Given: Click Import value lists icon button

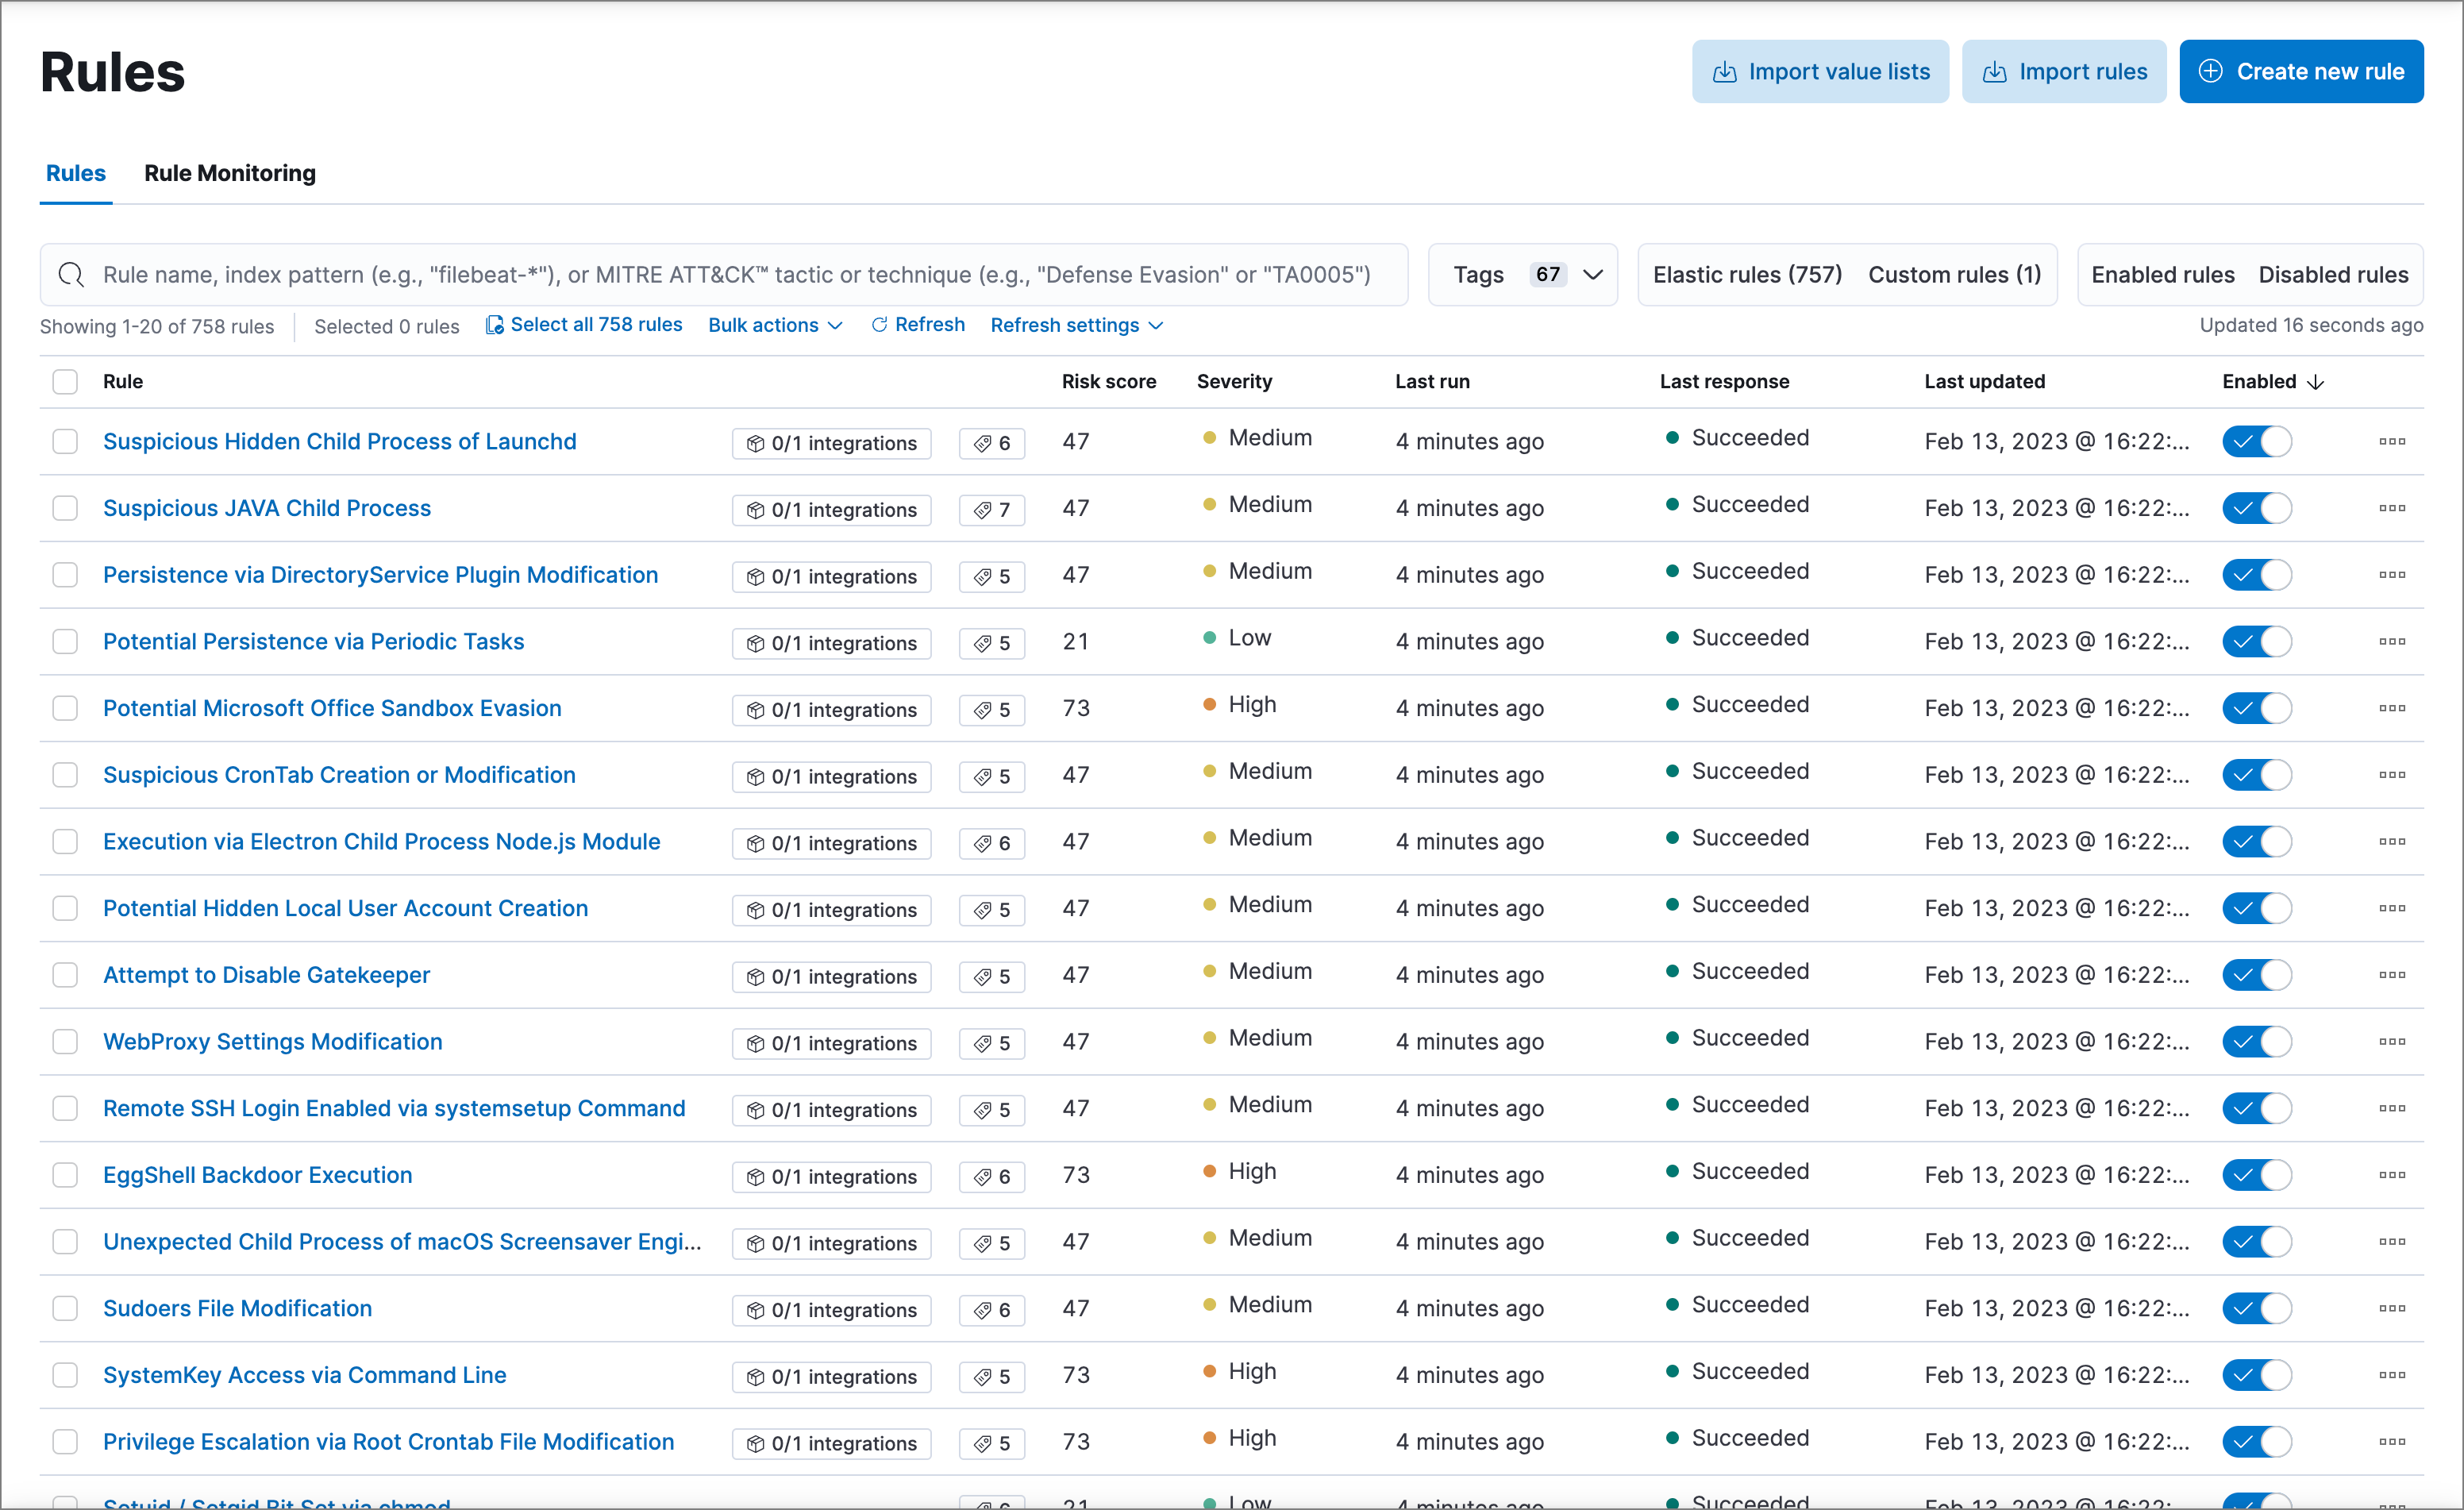Looking at the screenshot, I should 1724,72.
